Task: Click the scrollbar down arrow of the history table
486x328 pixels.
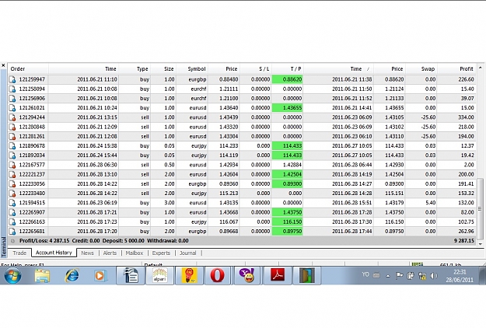Action: click(x=480, y=244)
